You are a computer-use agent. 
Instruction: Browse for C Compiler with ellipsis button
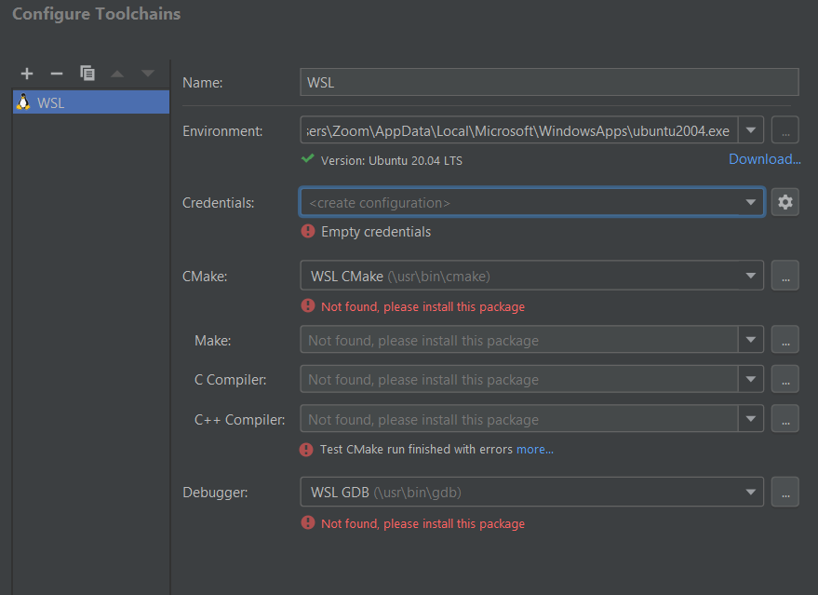[x=785, y=380]
